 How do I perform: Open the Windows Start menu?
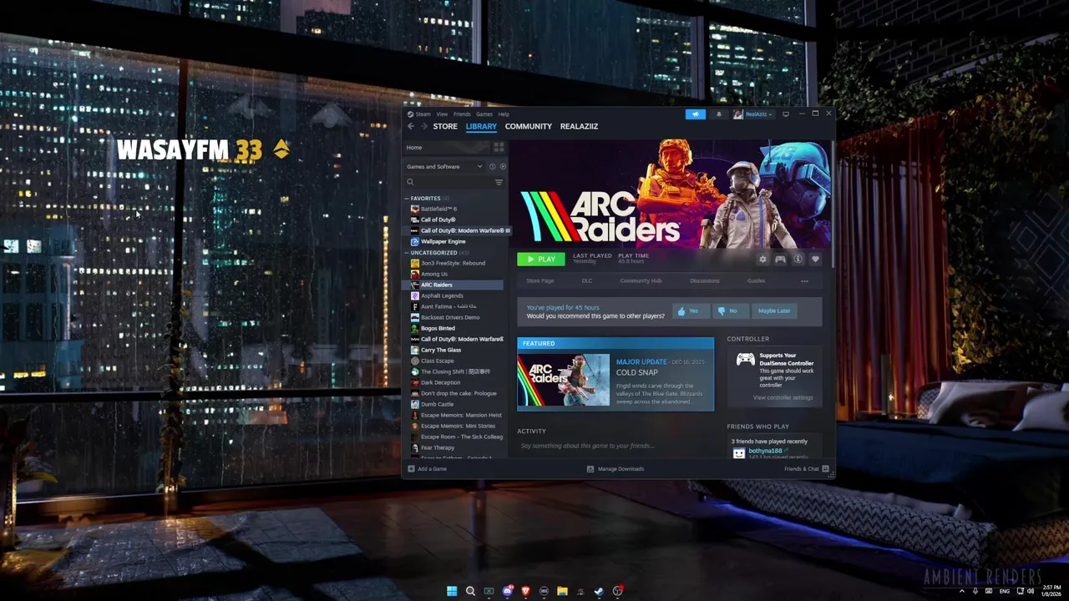[x=452, y=591]
